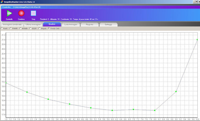Click the graph data point at image 9
The height and width of the screenshot is (121, 200).
pos(176,91)
